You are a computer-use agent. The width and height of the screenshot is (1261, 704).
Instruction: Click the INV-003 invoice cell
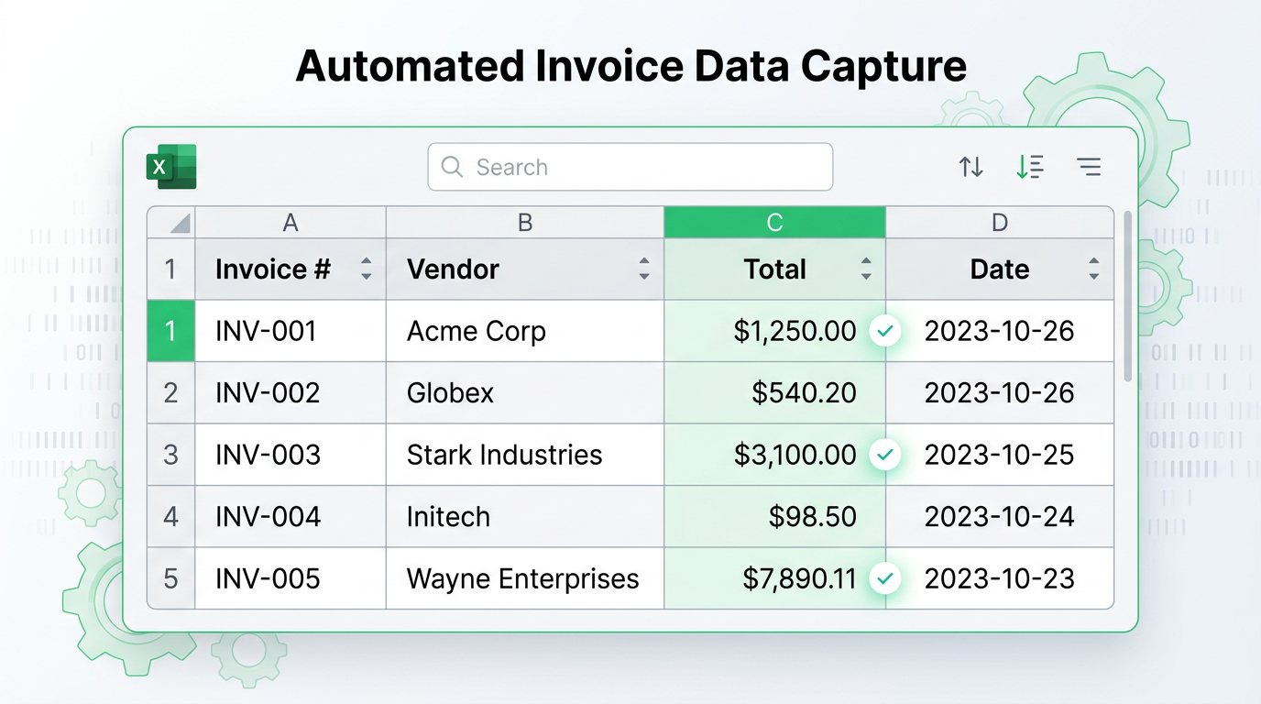coord(268,455)
